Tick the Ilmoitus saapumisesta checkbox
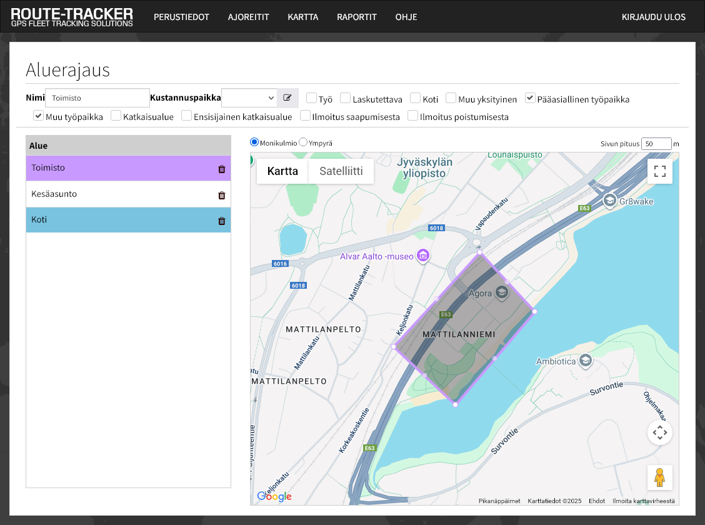The width and height of the screenshot is (705, 525). pos(306,116)
